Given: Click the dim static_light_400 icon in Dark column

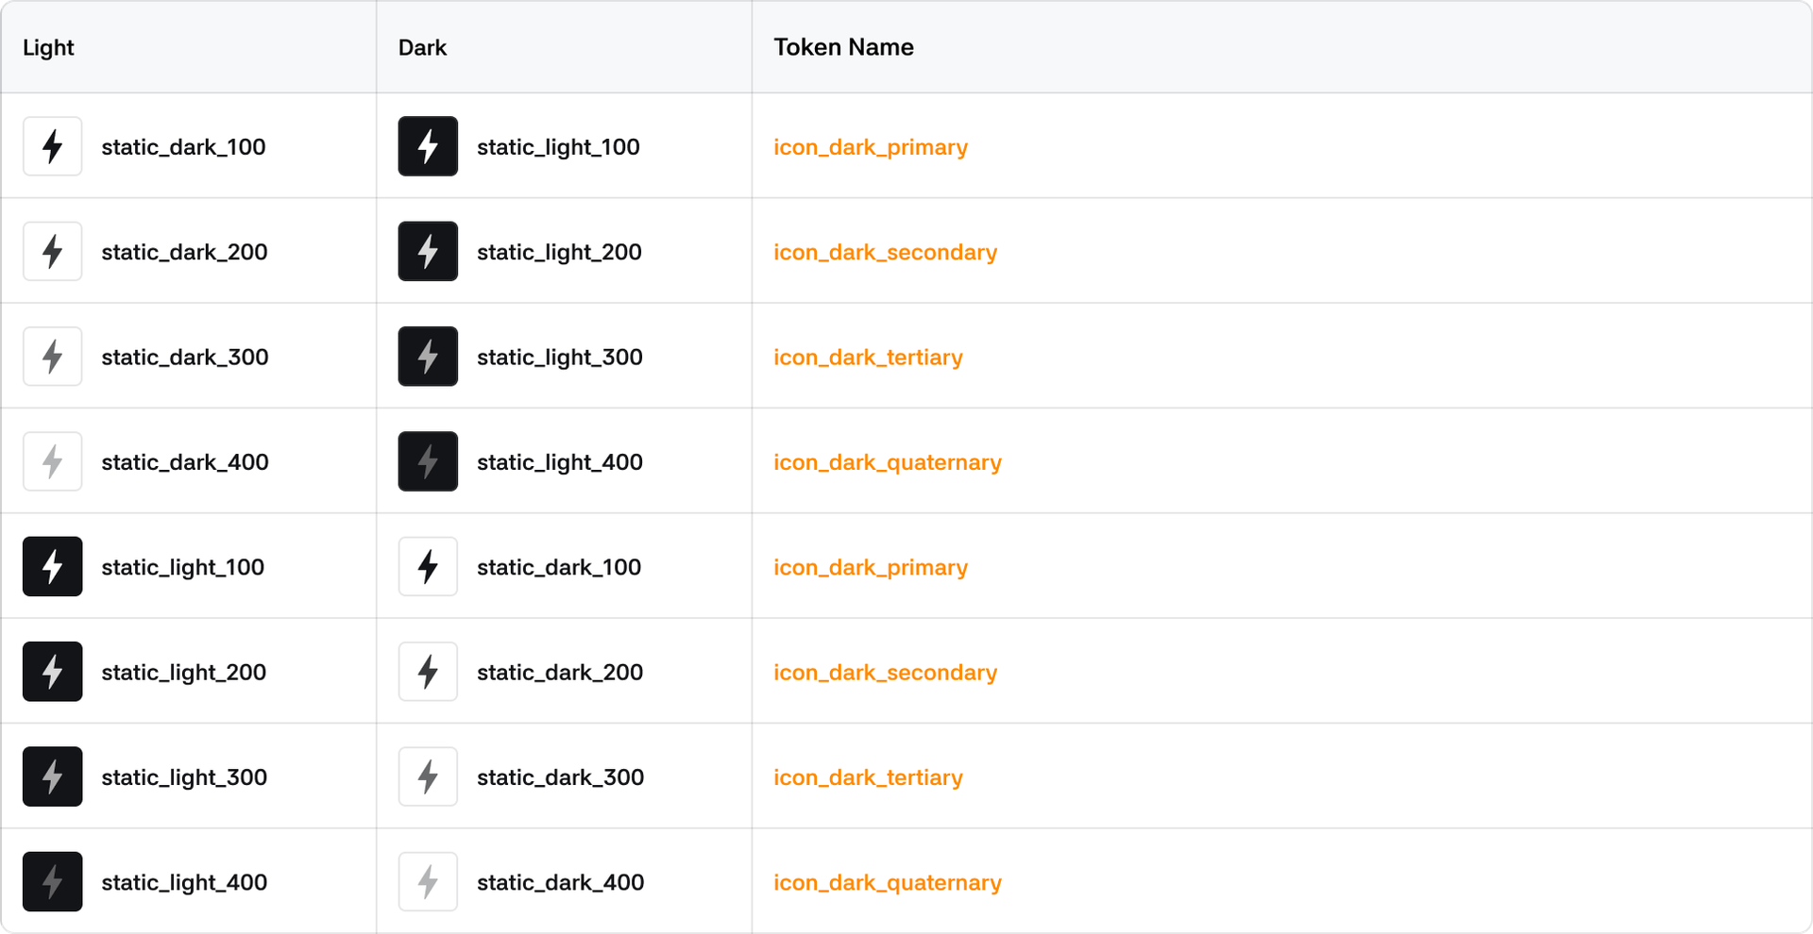Looking at the screenshot, I should tap(428, 461).
